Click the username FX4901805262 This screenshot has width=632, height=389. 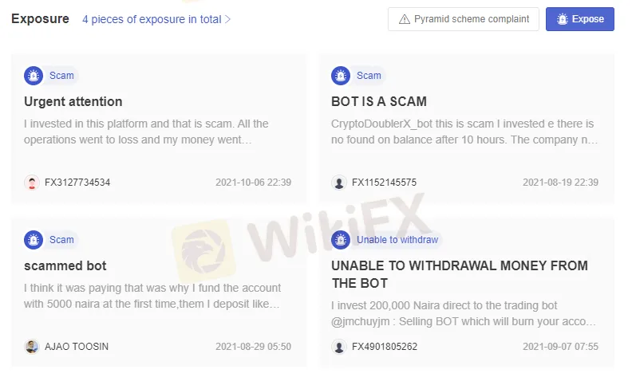click(x=385, y=347)
